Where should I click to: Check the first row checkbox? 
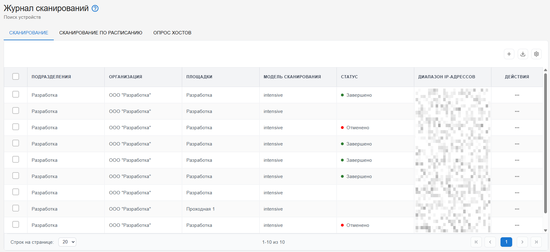tap(16, 94)
